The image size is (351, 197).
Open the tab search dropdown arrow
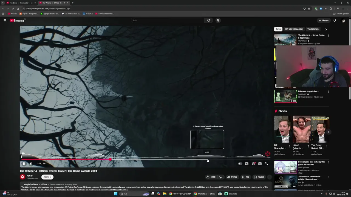tap(2, 3)
